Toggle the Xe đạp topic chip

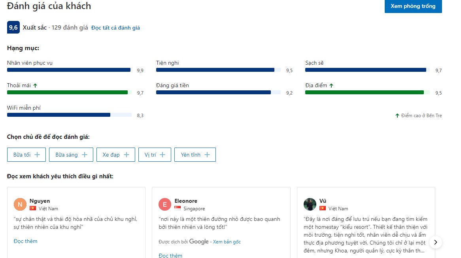116,155
